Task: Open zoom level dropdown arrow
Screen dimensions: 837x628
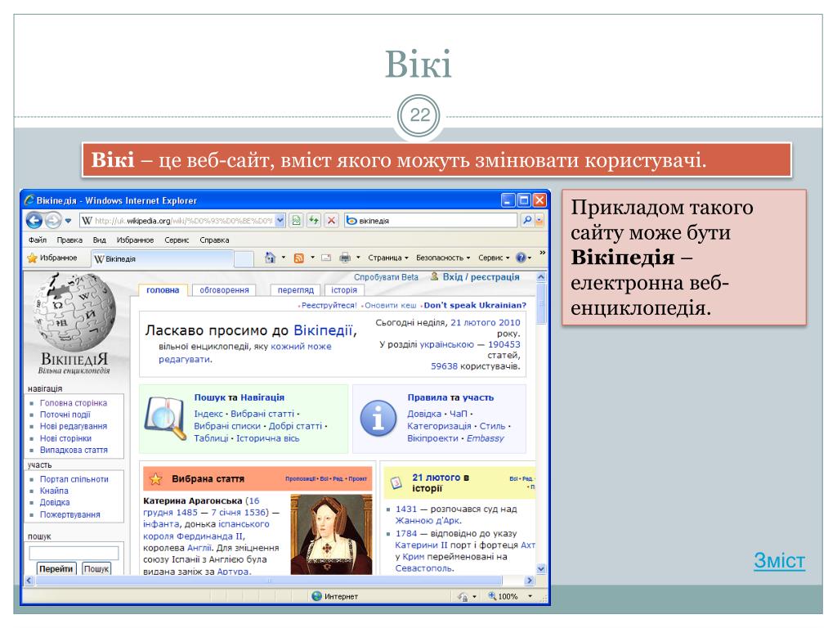Action: click(530, 596)
